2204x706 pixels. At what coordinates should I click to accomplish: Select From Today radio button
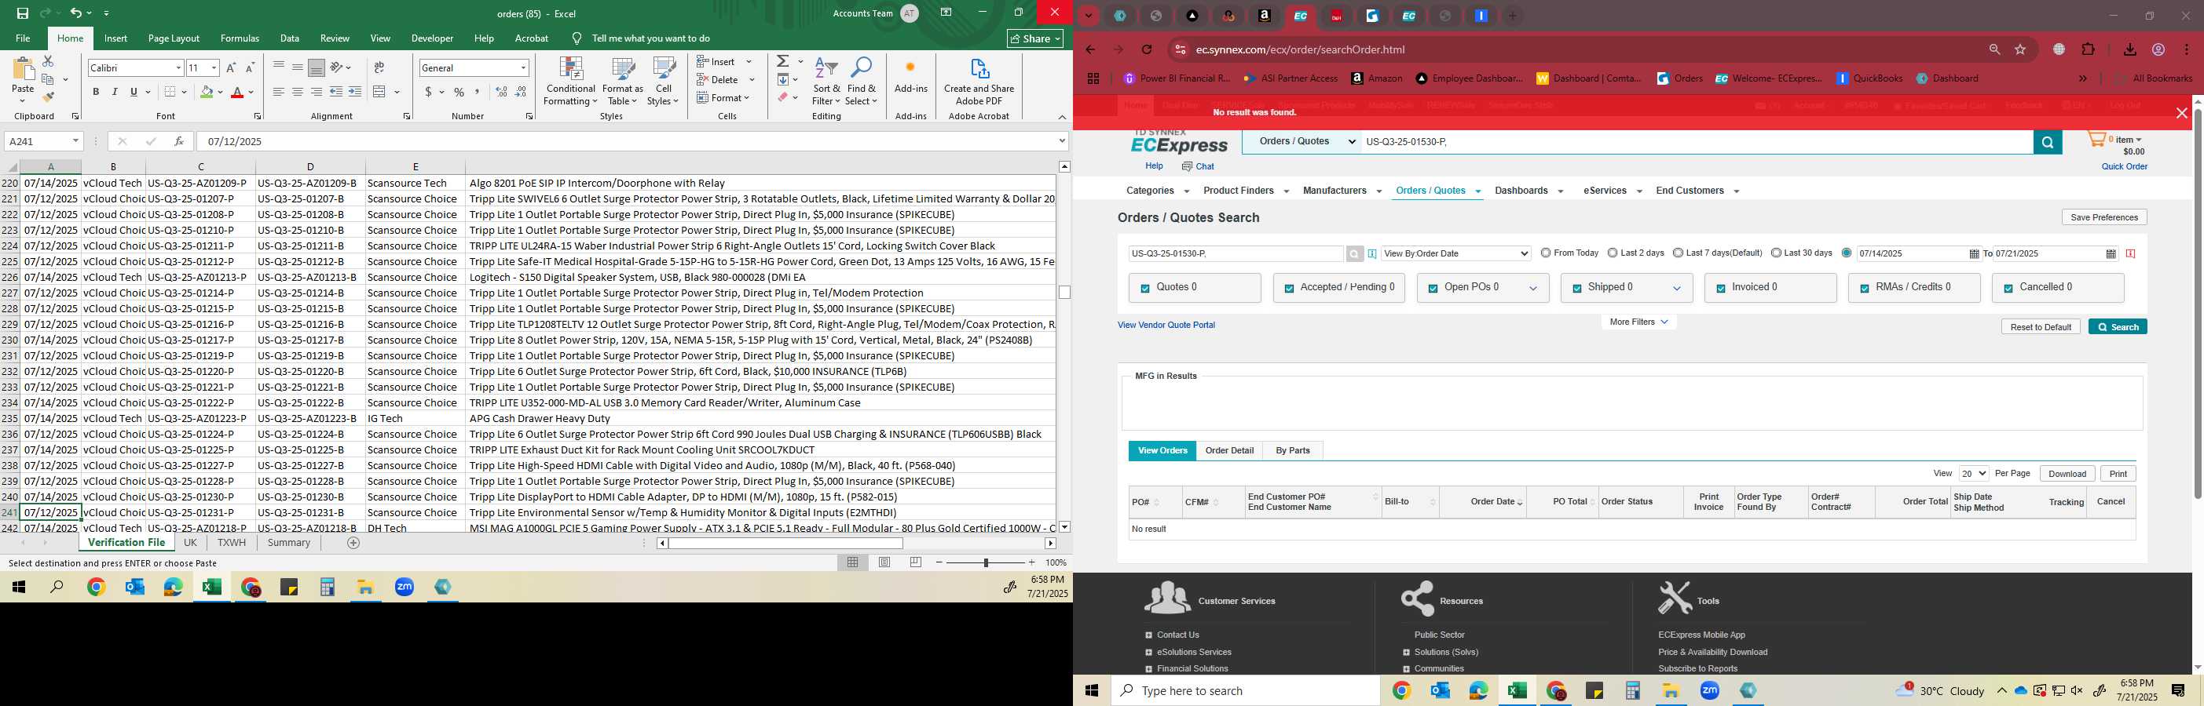click(x=1545, y=253)
